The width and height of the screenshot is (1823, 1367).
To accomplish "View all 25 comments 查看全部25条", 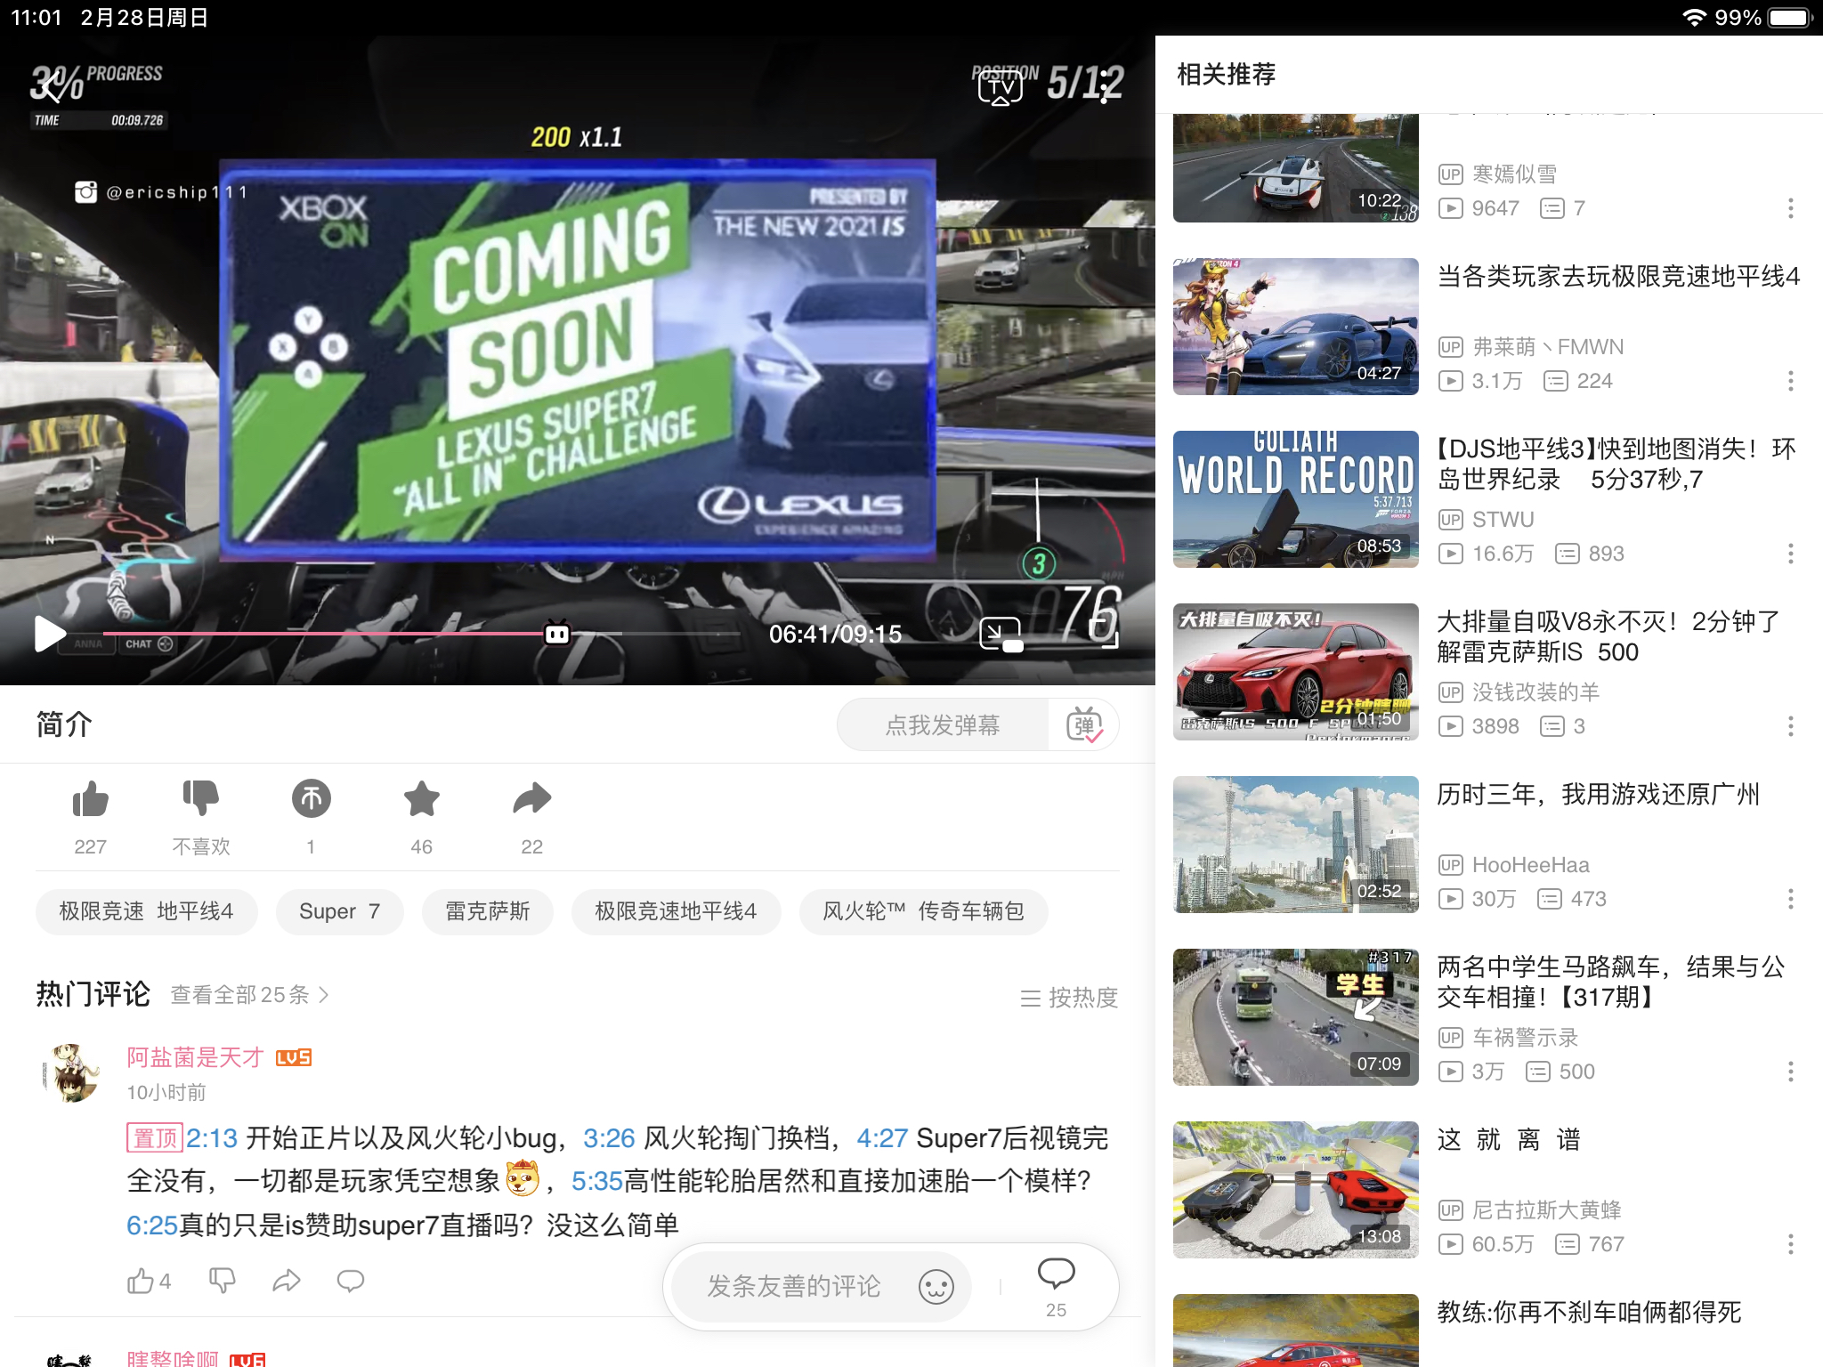I will click(x=250, y=995).
